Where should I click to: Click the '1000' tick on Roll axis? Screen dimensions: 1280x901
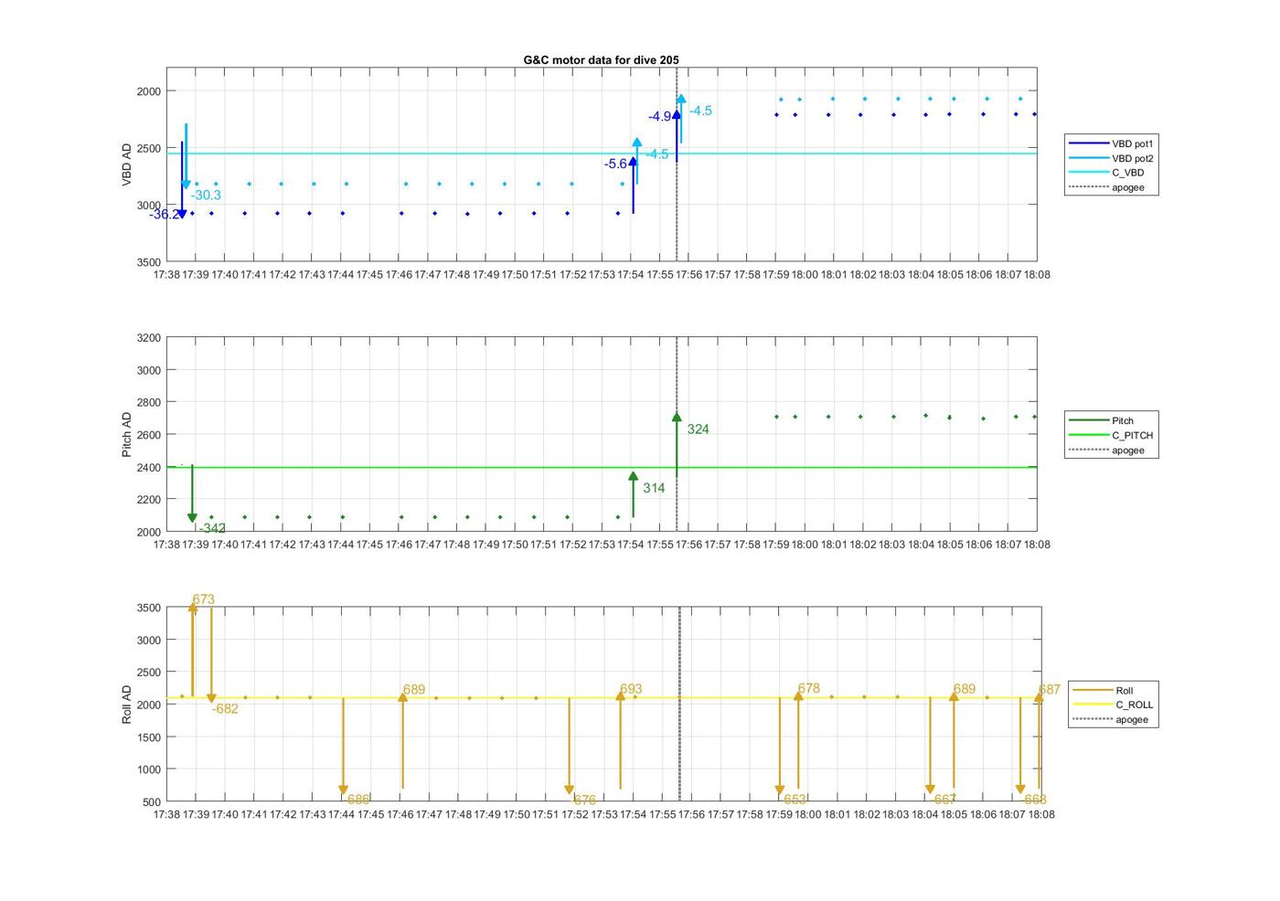pos(148,769)
